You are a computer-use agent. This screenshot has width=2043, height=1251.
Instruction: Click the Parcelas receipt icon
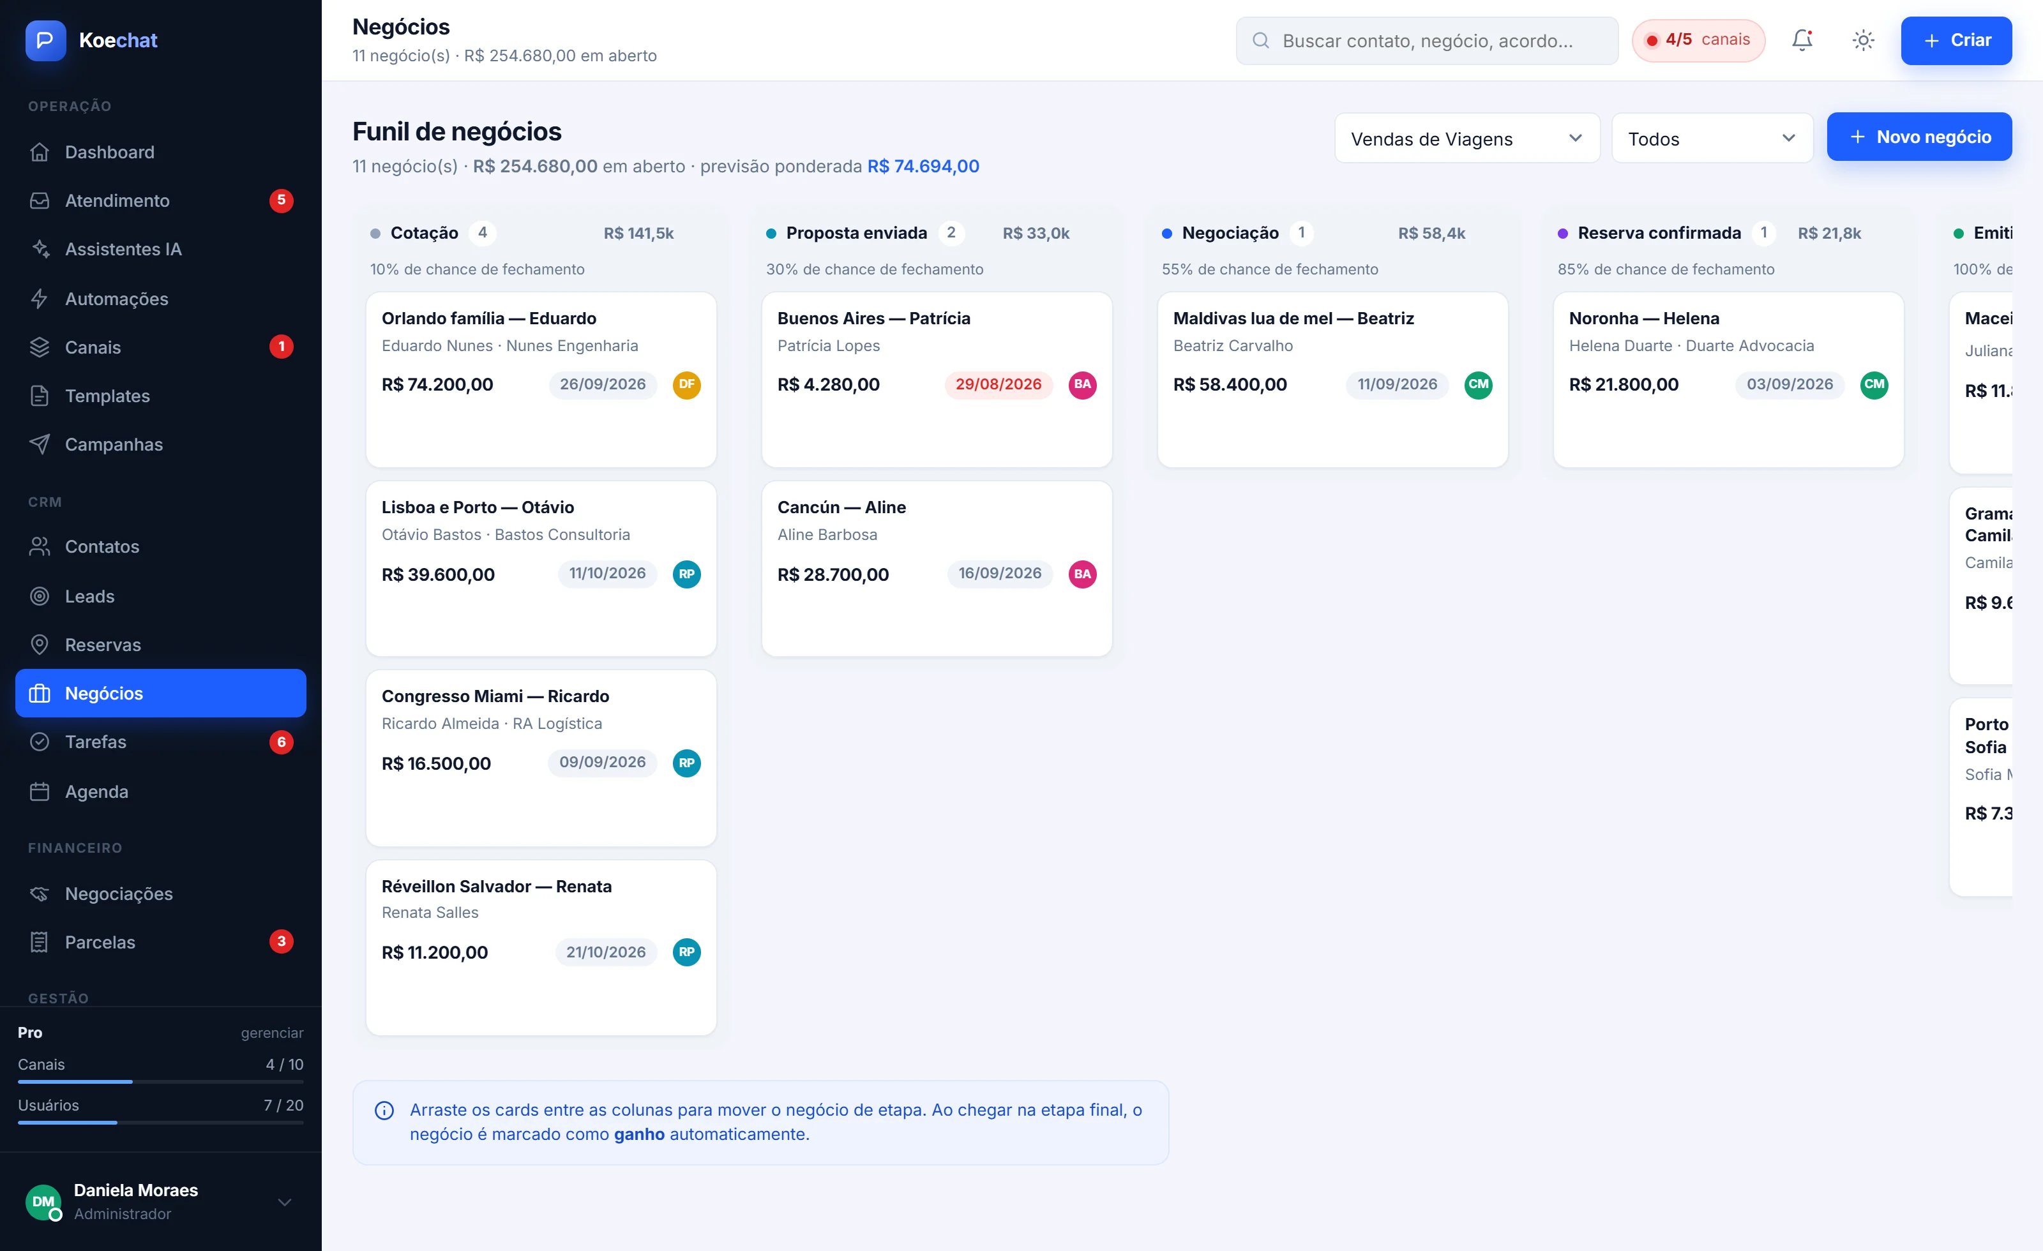[x=39, y=942]
